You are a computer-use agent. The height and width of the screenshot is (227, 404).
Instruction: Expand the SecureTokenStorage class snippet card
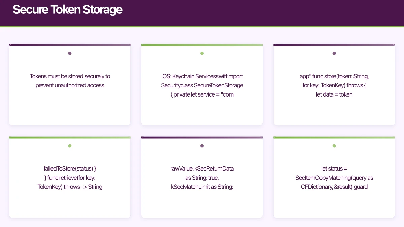(202, 85)
